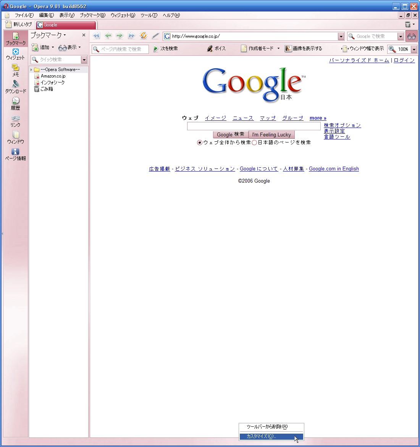Click the zoom magnifier icon

[x=392, y=49]
